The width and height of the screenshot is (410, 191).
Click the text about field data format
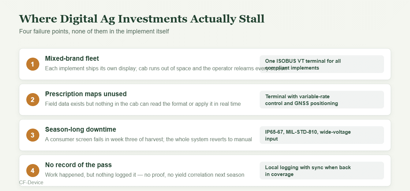pos(143,104)
